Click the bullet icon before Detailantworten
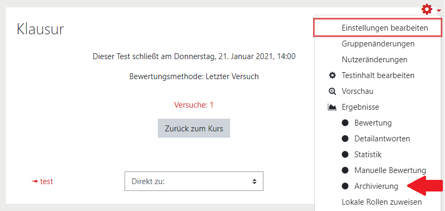This screenshot has height=211, width=445. point(345,139)
